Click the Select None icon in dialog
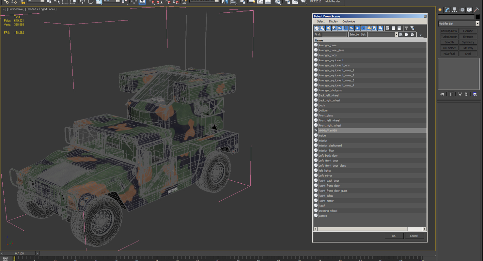The image size is (483, 261). click(393, 28)
